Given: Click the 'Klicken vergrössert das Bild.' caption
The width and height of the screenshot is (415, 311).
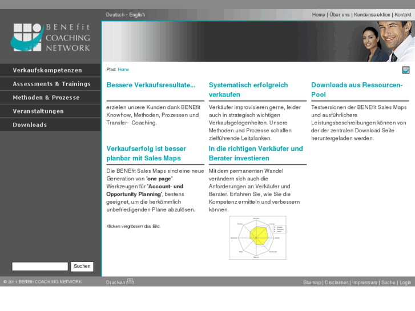Looking at the screenshot, I should [x=134, y=227].
